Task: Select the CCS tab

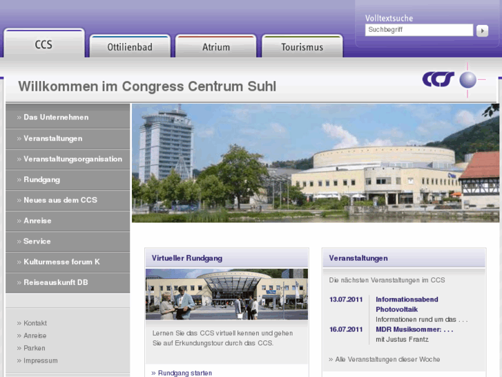Action: (x=44, y=44)
